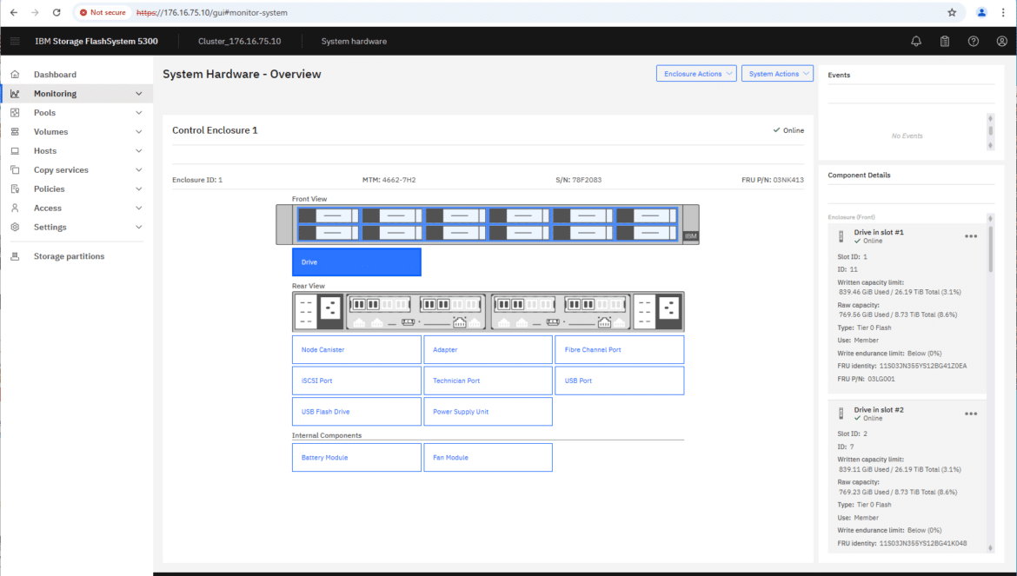Click the Volumes icon in sidebar
This screenshot has width=1017, height=576.
coord(15,131)
